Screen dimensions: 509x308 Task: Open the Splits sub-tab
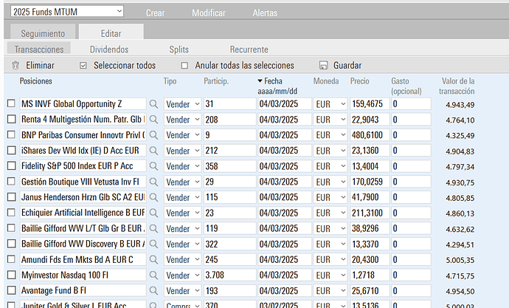179,49
